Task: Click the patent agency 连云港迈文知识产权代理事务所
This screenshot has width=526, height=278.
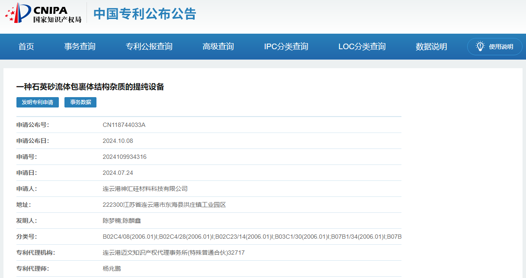Action: [173, 253]
